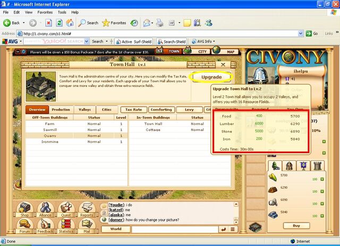The width and height of the screenshot is (340, 246).
Task: Open the Alliance handshake icon
Action: 45,207
